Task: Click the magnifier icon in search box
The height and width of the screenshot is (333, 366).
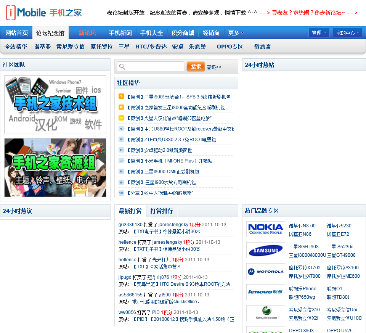Action: pos(122,66)
